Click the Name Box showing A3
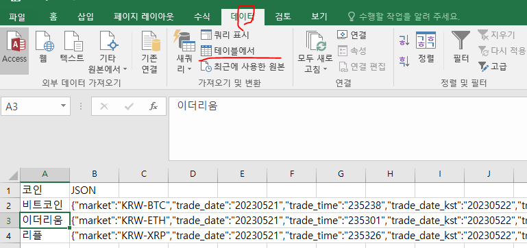Viewport: 527px width, 248px height. [x=30, y=106]
